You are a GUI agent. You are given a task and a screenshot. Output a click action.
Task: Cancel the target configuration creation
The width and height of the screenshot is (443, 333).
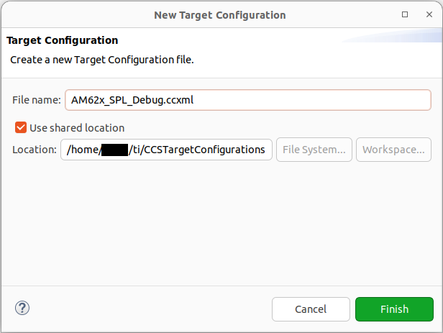tap(311, 309)
